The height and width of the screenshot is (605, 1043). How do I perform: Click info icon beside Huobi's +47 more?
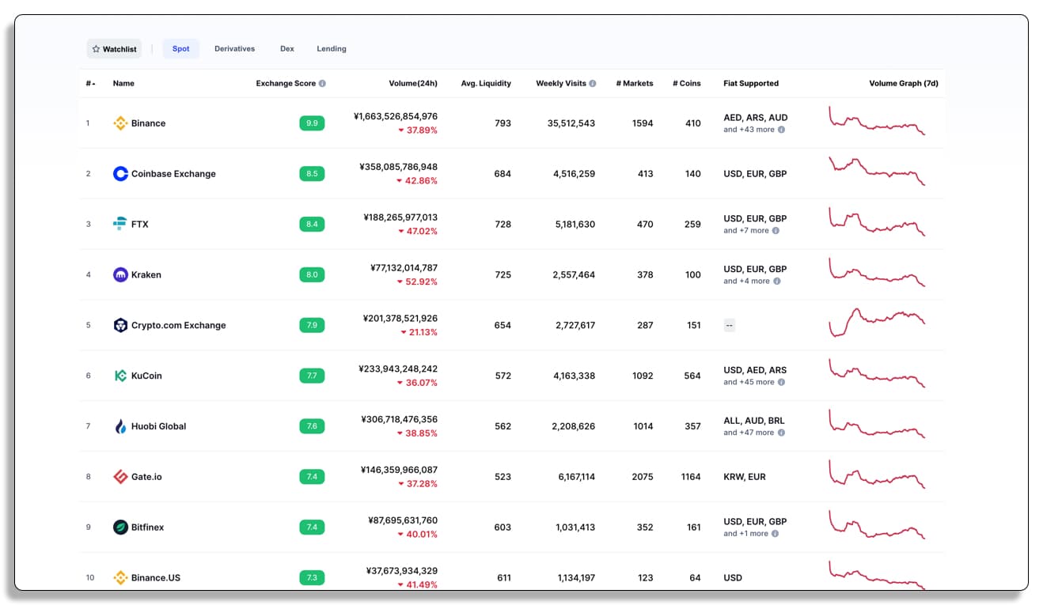pos(781,433)
